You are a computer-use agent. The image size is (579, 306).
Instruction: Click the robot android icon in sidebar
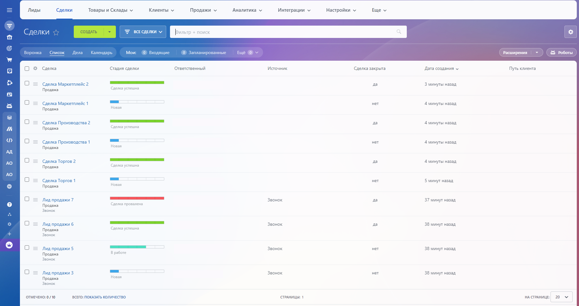coord(9,106)
